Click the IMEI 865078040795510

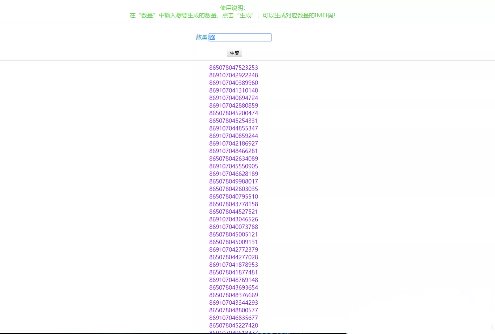pos(233,197)
